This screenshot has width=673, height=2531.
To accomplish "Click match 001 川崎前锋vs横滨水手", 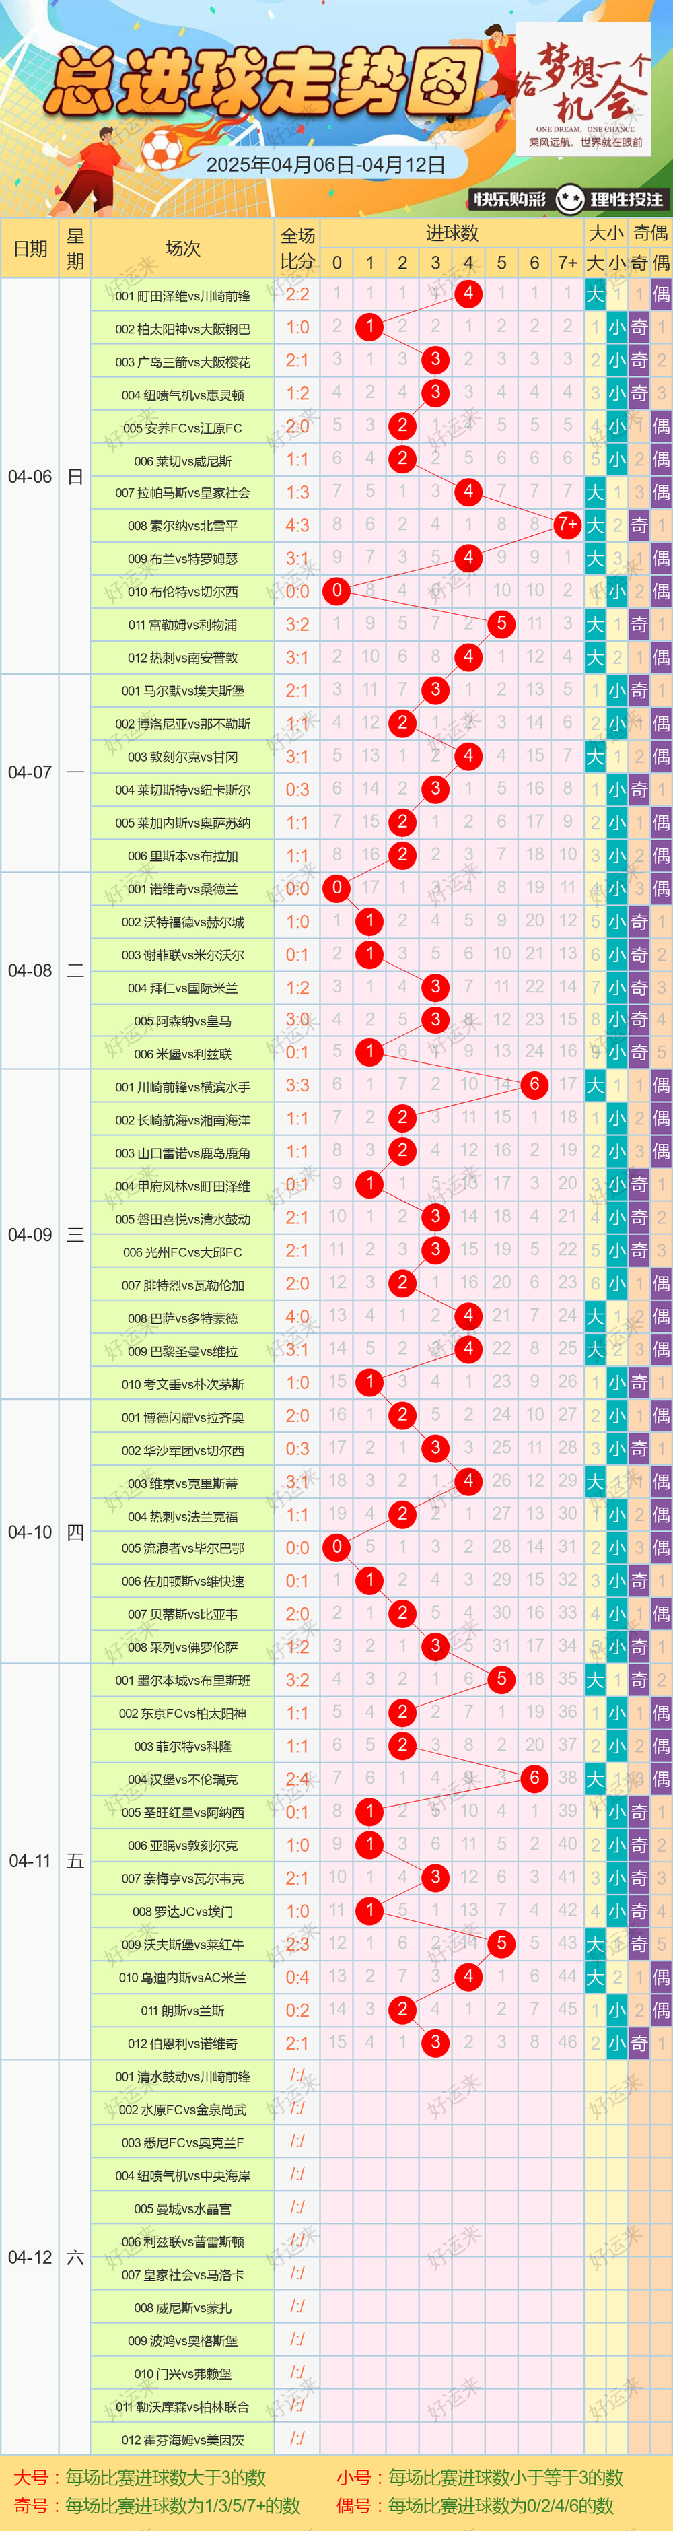I will point(183,1087).
